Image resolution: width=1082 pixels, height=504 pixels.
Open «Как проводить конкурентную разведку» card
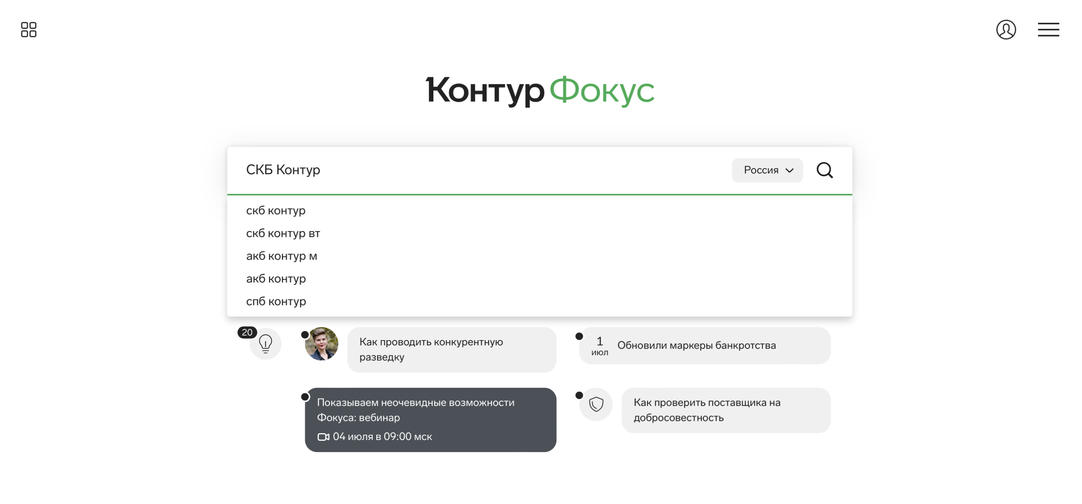pyautogui.click(x=452, y=350)
